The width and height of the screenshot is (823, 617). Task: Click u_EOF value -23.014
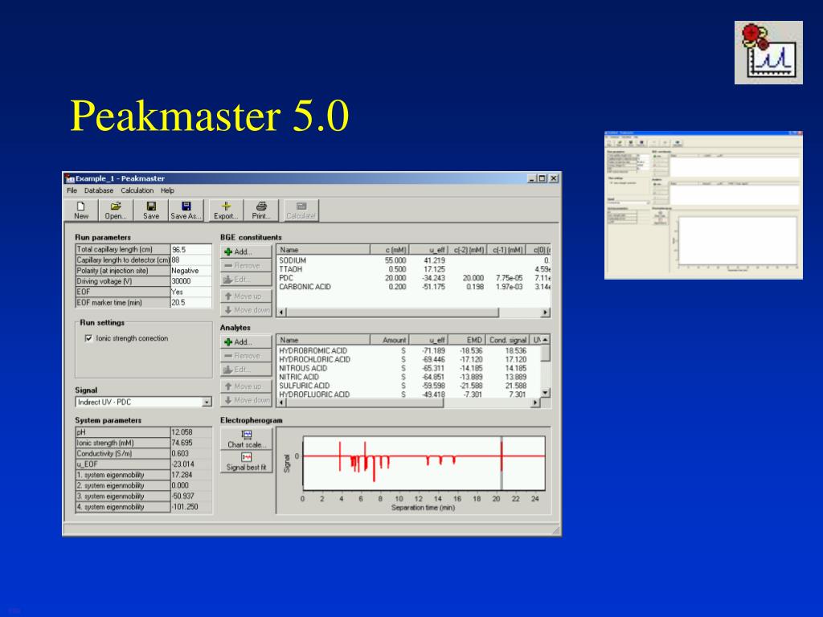click(x=191, y=464)
